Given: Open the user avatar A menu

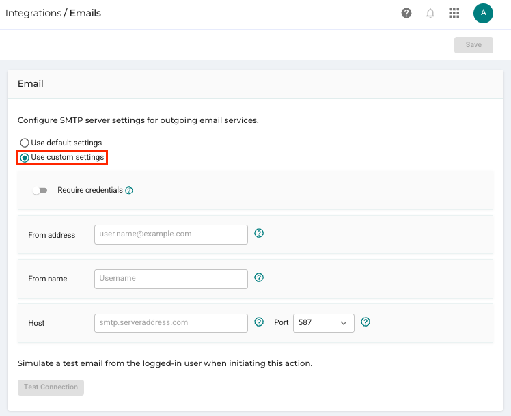Looking at the screenshot, I should [483, 13].
